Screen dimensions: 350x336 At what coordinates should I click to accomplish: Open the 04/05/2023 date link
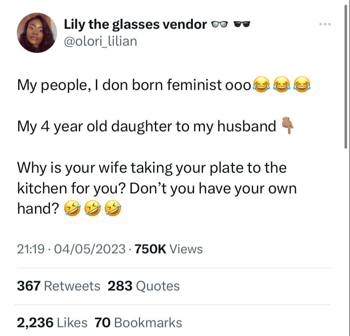click(90, 249)
